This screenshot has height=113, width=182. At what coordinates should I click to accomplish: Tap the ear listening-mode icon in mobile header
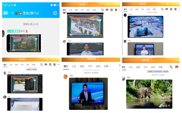pos(12,13)
